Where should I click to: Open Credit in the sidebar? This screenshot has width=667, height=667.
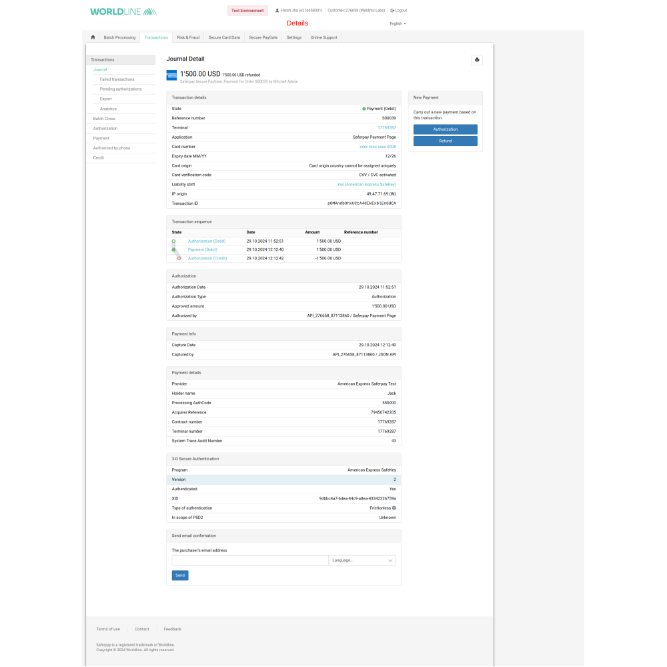pyautogui.click(x=98, y=158)
